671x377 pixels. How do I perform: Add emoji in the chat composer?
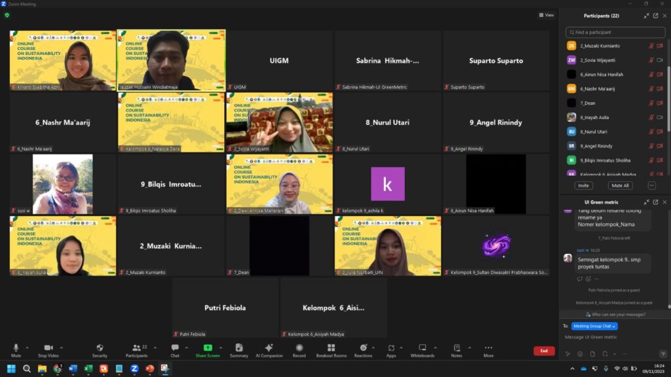[579, 354]
